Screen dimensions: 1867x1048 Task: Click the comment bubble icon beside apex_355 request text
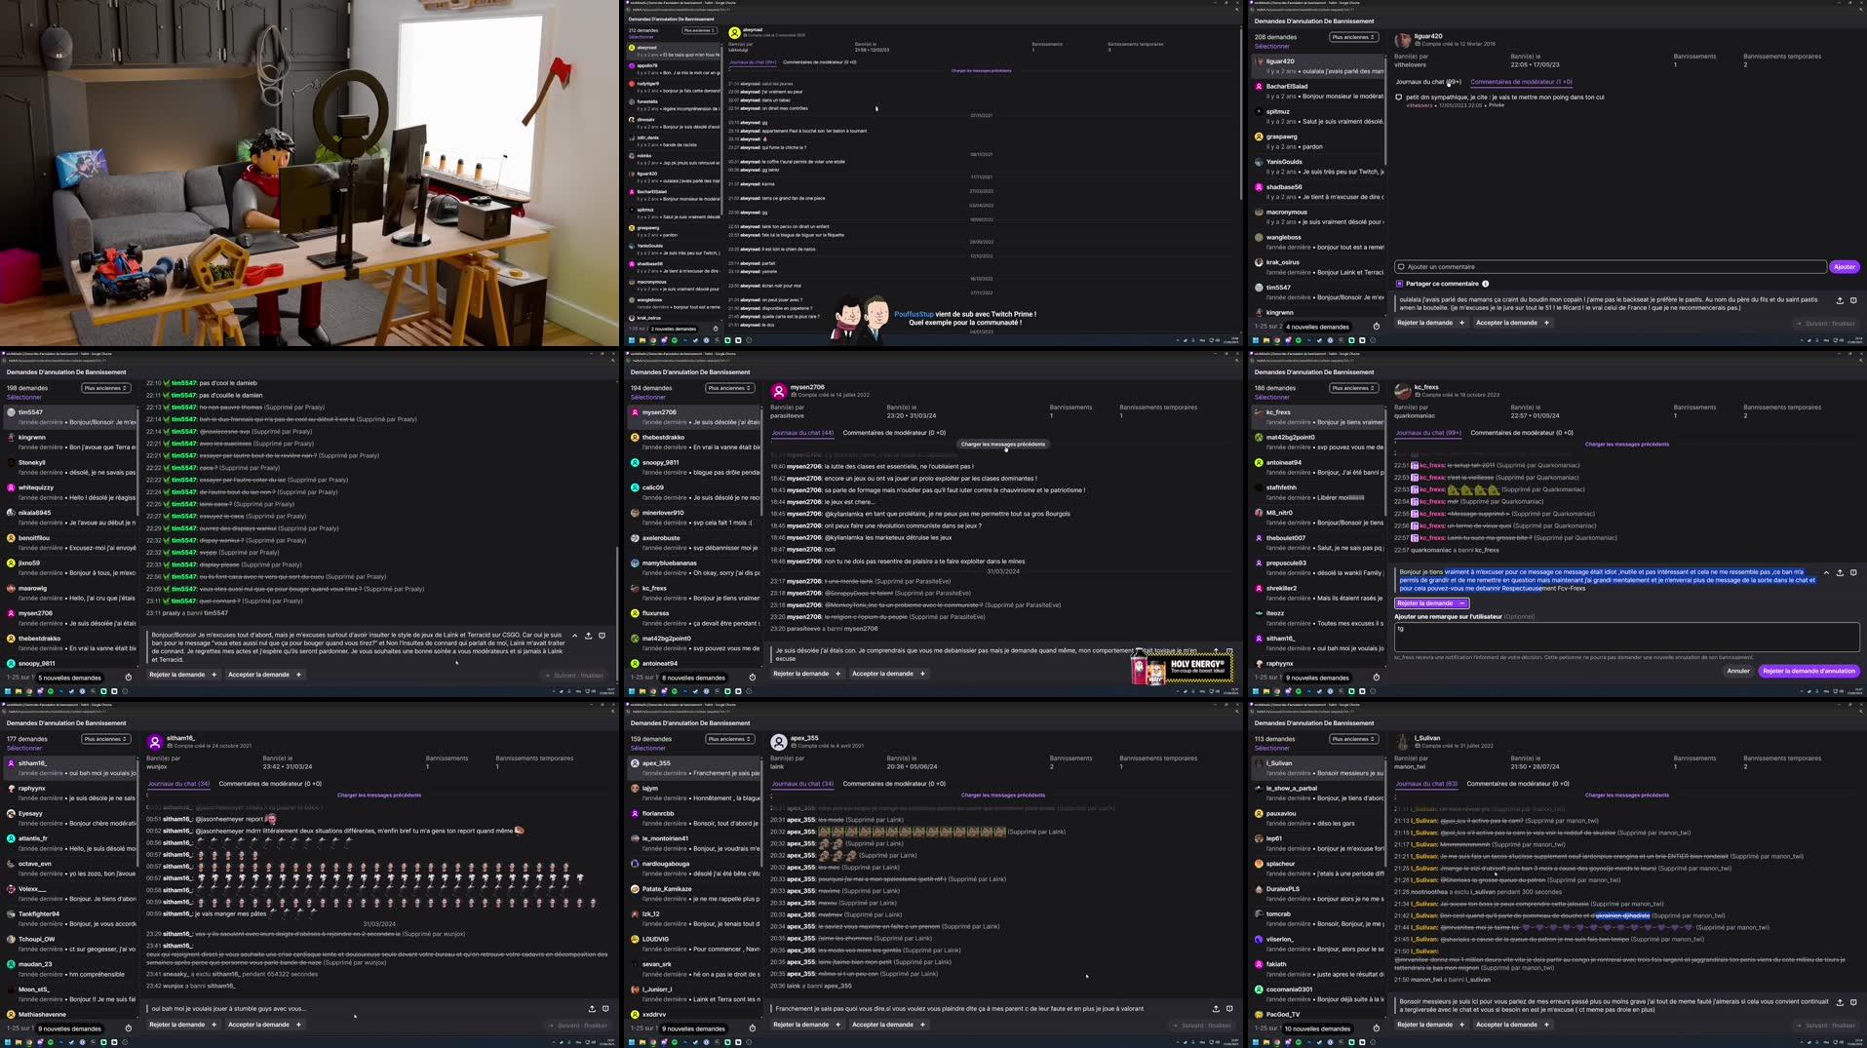1229,1009
